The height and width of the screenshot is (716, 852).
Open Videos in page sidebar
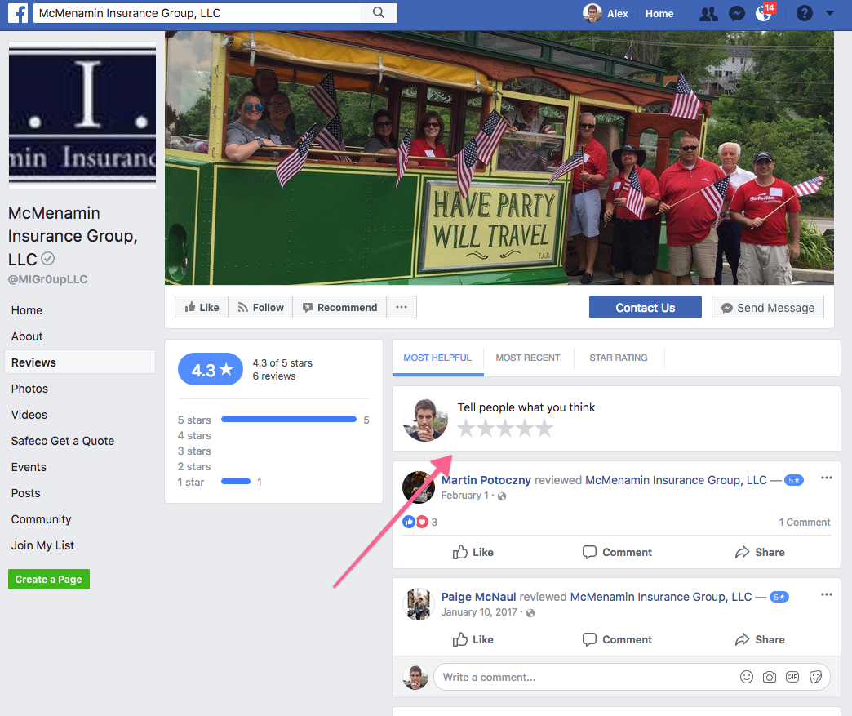pyautogui.click(x=29, y=415)
